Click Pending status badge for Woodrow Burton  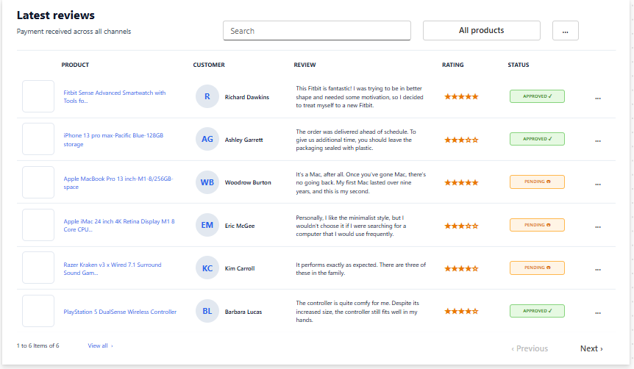pos(537,182)
